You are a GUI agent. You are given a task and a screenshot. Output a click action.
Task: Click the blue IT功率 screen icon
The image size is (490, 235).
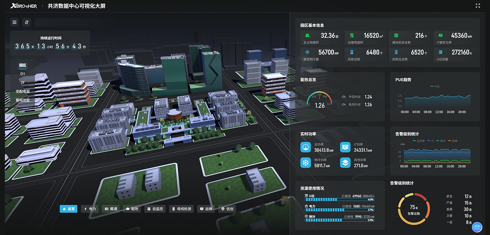[345, 147]
